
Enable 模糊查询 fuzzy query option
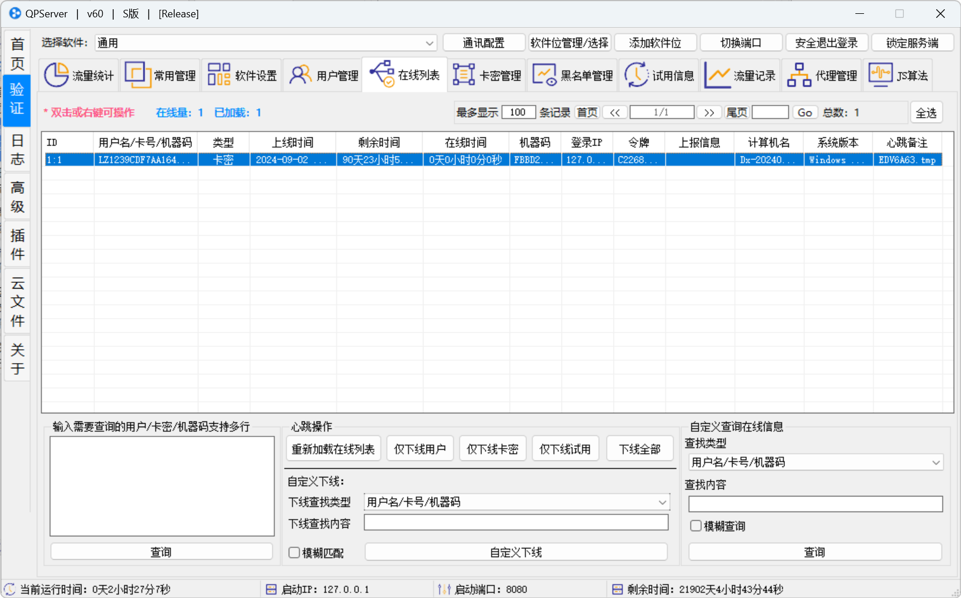click(x=695, y=526)
